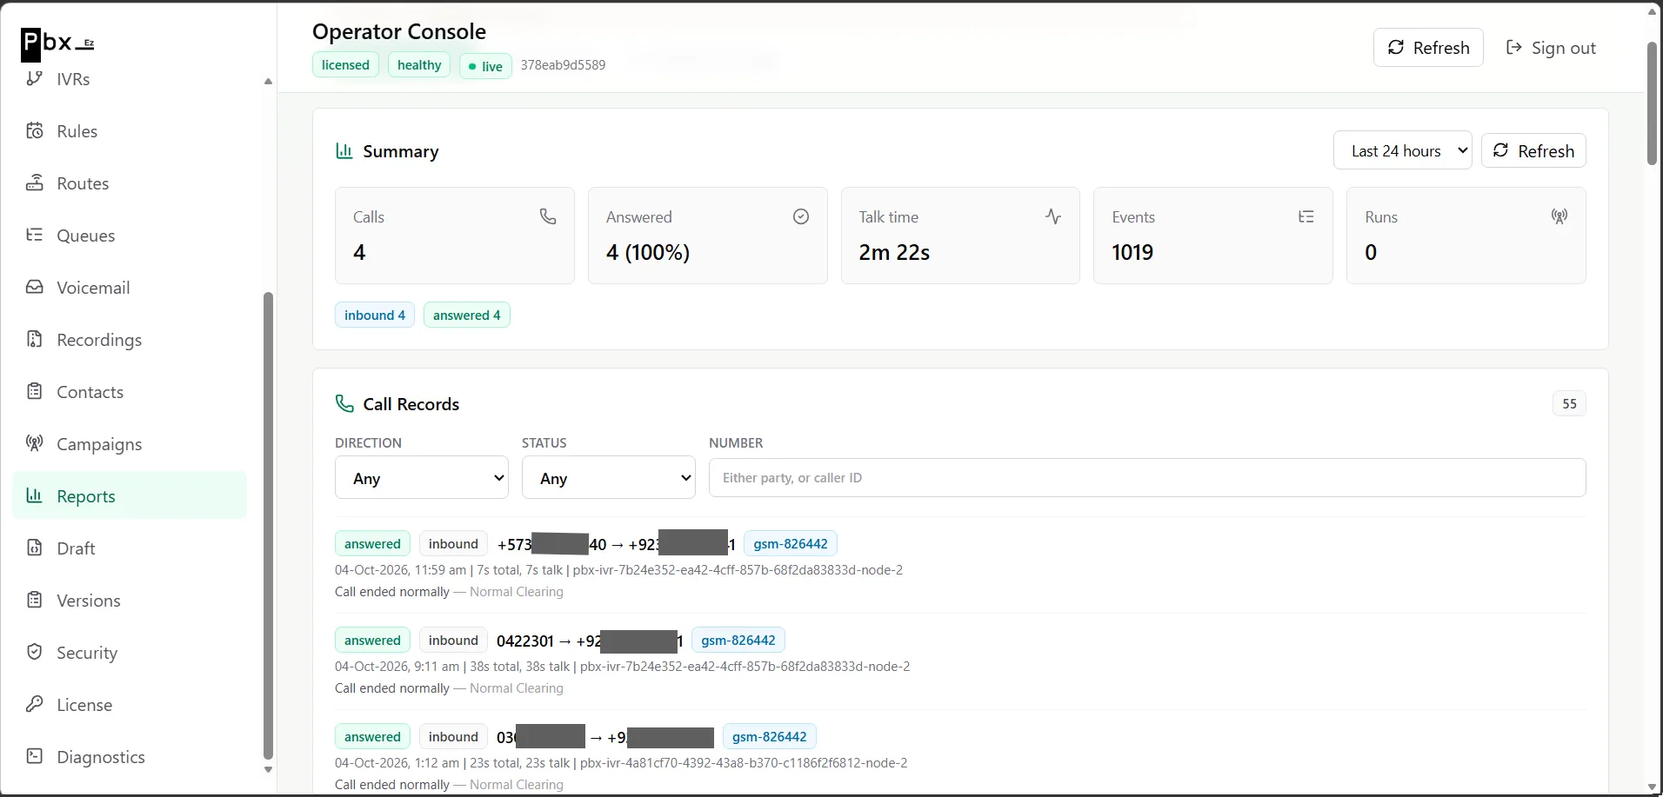Click the sidebar scroll-up arrow
This screenshot has width=1663, height=797.
tap(268, 82)
